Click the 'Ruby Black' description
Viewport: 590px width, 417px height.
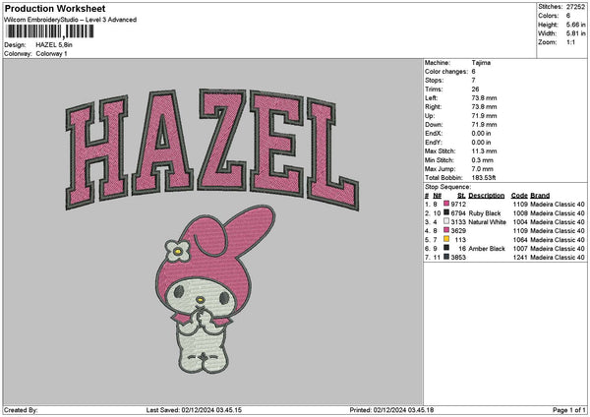[x=485, y=213]
